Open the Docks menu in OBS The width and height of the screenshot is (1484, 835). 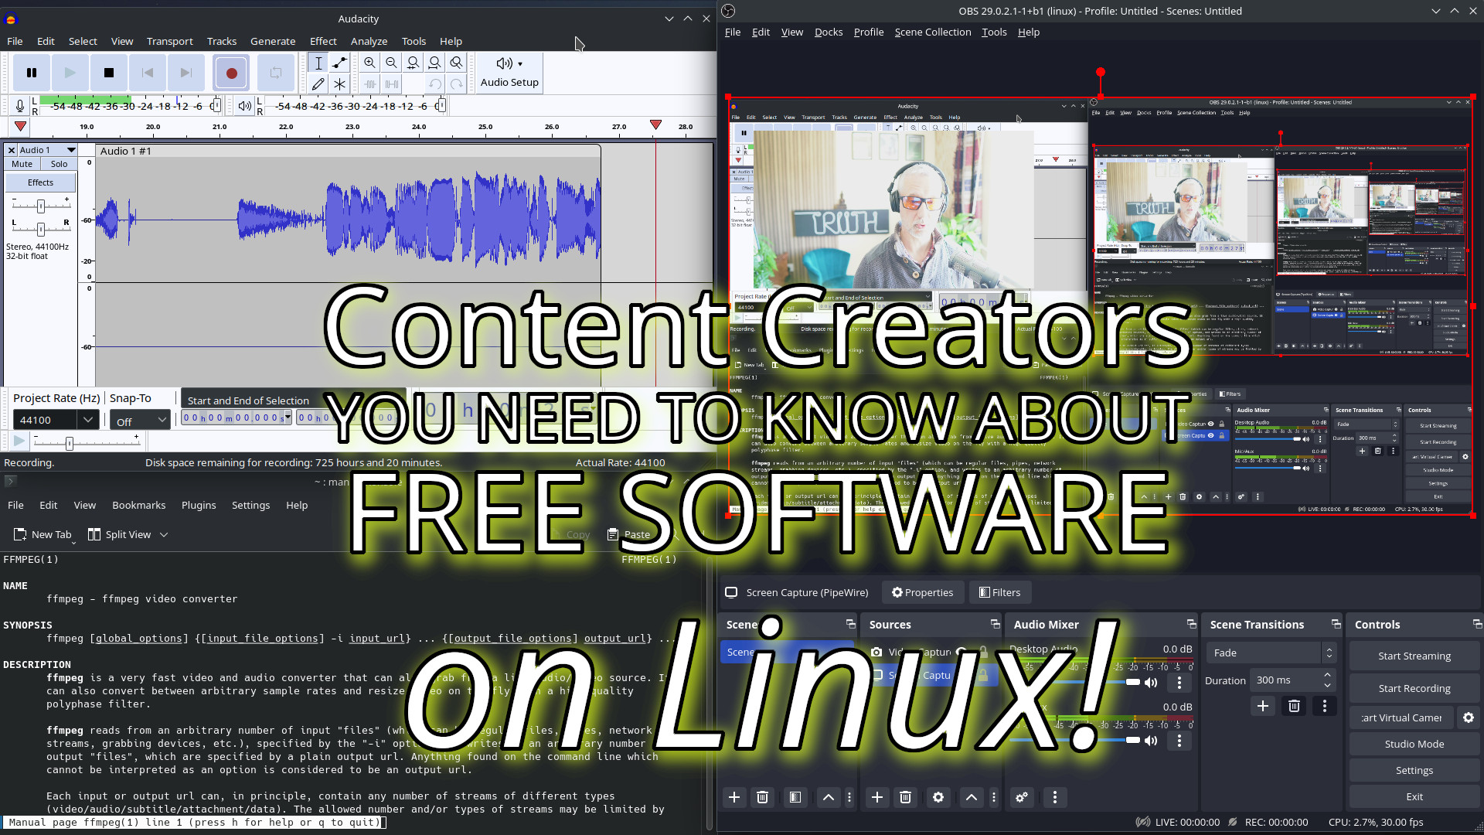(828, 32)
